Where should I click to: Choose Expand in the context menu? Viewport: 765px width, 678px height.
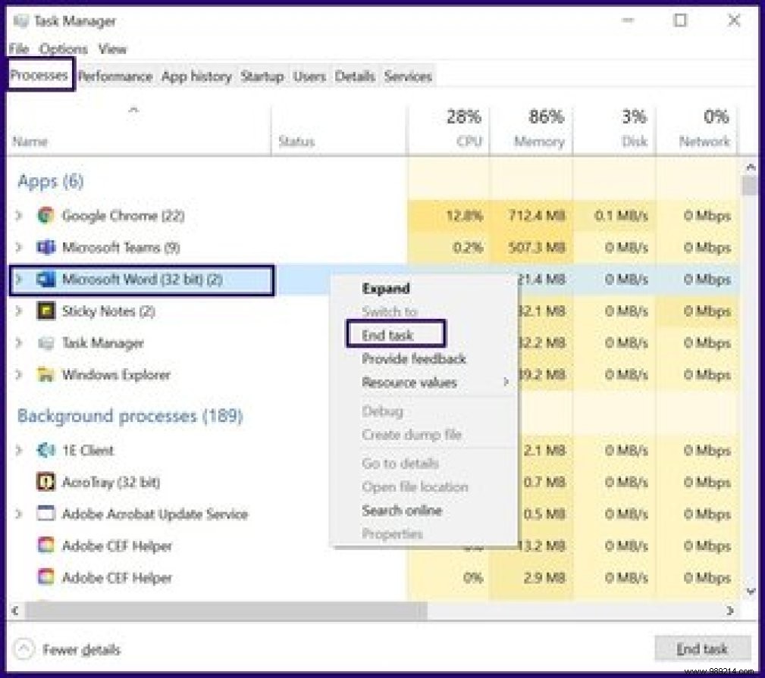tap(386, 288)
